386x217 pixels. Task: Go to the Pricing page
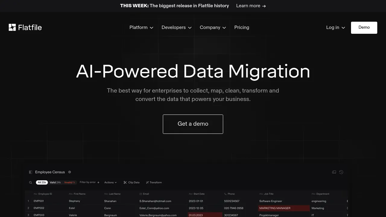242,27
